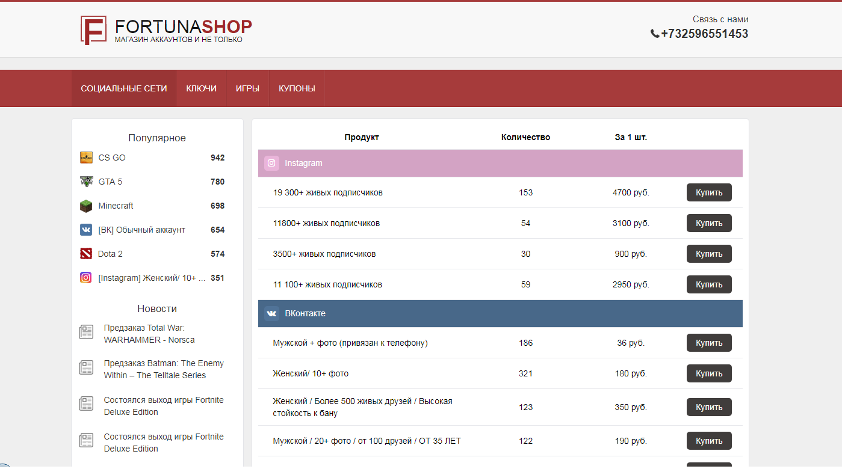
Task: Click the phone number +732596551453
Action: point(704,34)
